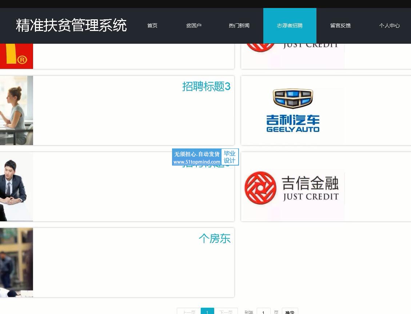This screenshot has width=411, height=314.
Task: Click the 确定 confirm page button
Action: 290,311
